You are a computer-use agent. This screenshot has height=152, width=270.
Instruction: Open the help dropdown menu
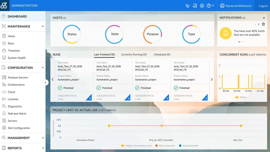tap(210, 6)
